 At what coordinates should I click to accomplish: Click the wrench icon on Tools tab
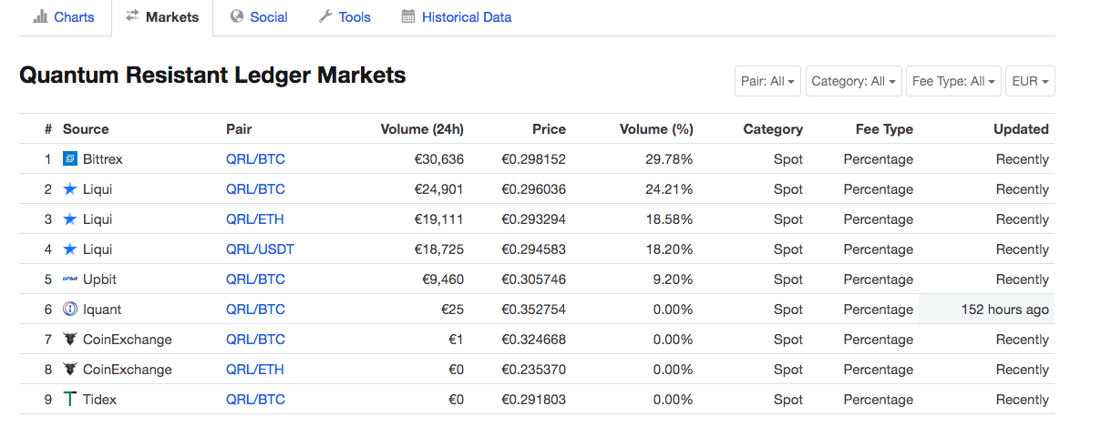[325, 16]
